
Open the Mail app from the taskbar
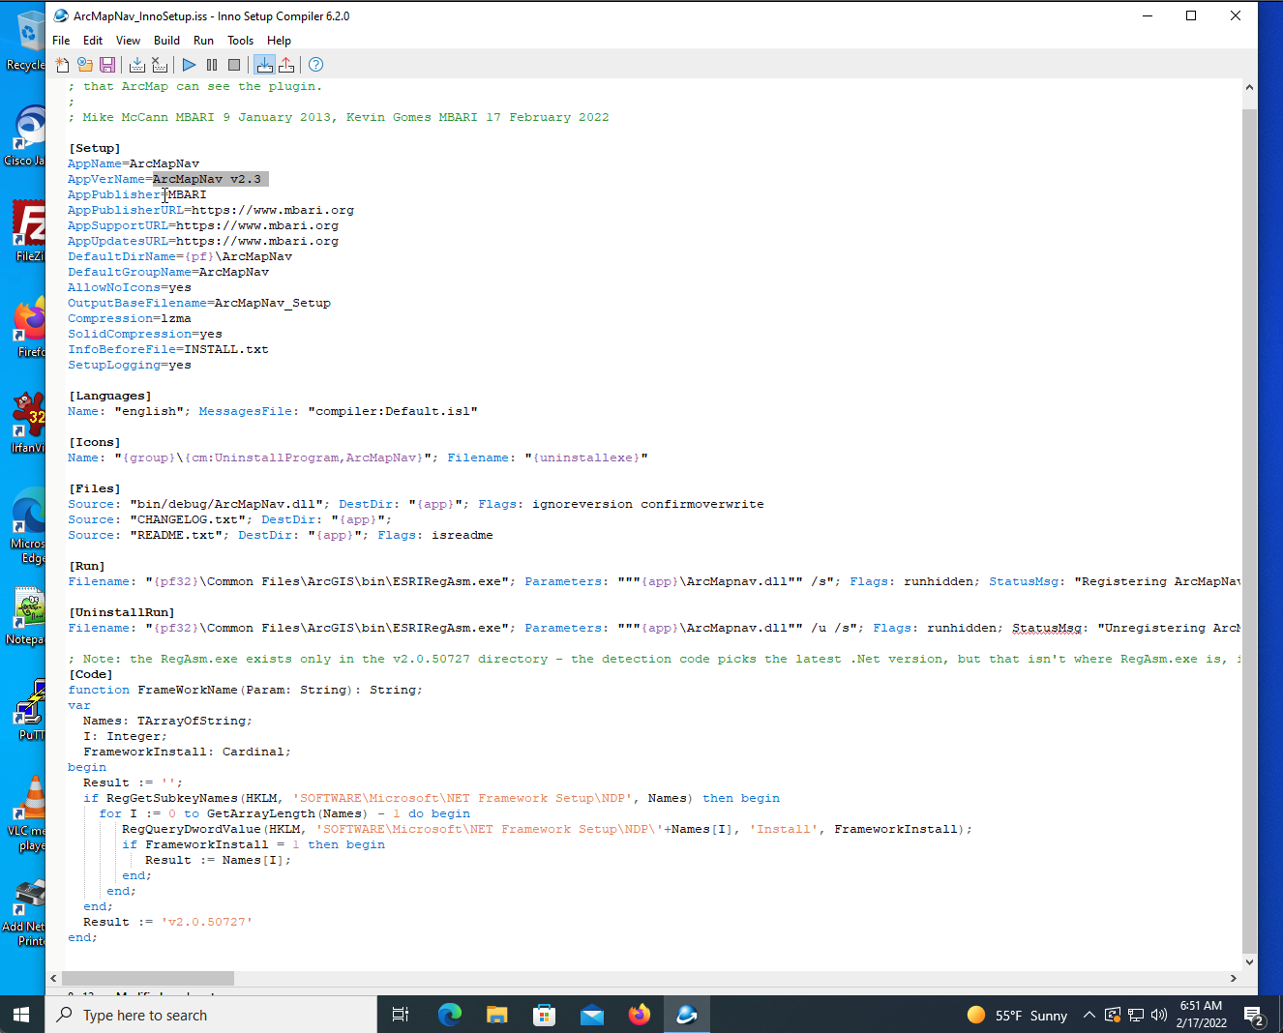591,1015
